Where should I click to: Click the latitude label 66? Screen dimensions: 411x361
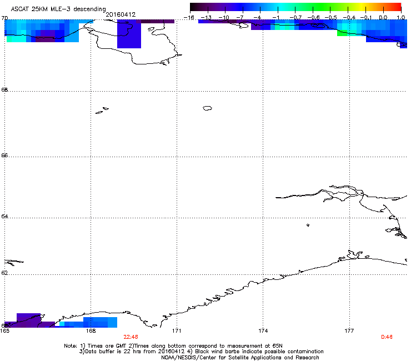pyautogui.click(x=4, y=156)
